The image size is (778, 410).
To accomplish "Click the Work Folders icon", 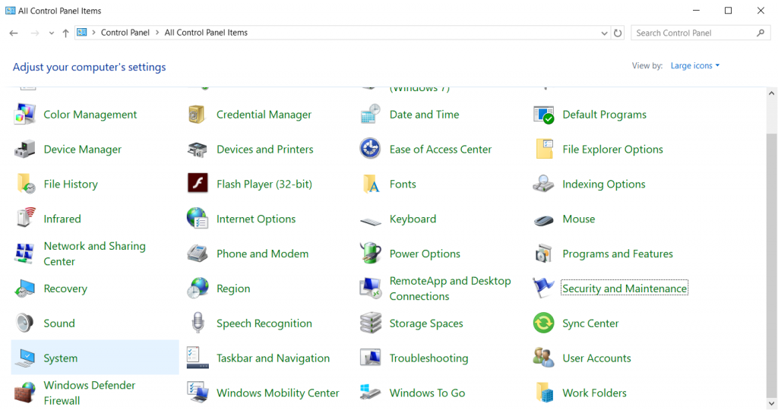I will [x=544, y=393].
